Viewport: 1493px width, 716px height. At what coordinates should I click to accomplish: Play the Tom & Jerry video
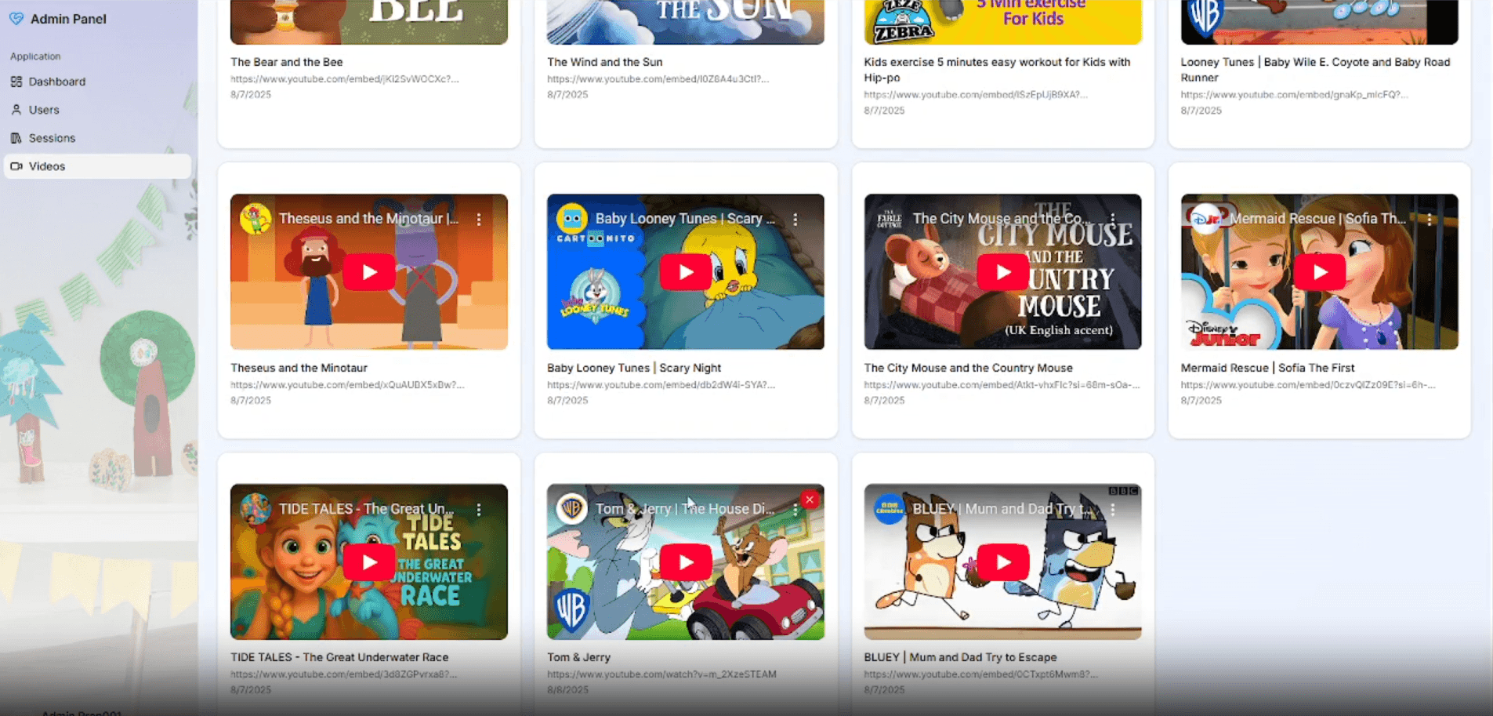tap(685, 562)
